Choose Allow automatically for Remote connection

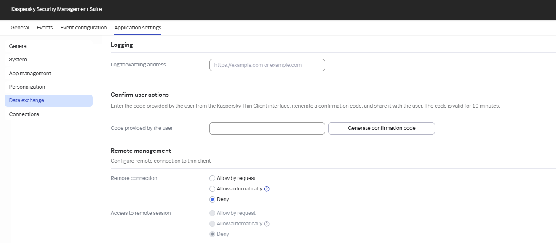coord(212,188)
